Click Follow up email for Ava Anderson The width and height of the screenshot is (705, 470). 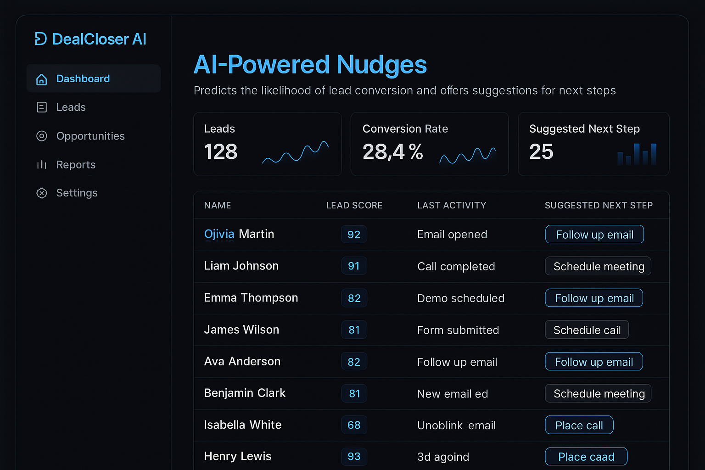[593, 361]
